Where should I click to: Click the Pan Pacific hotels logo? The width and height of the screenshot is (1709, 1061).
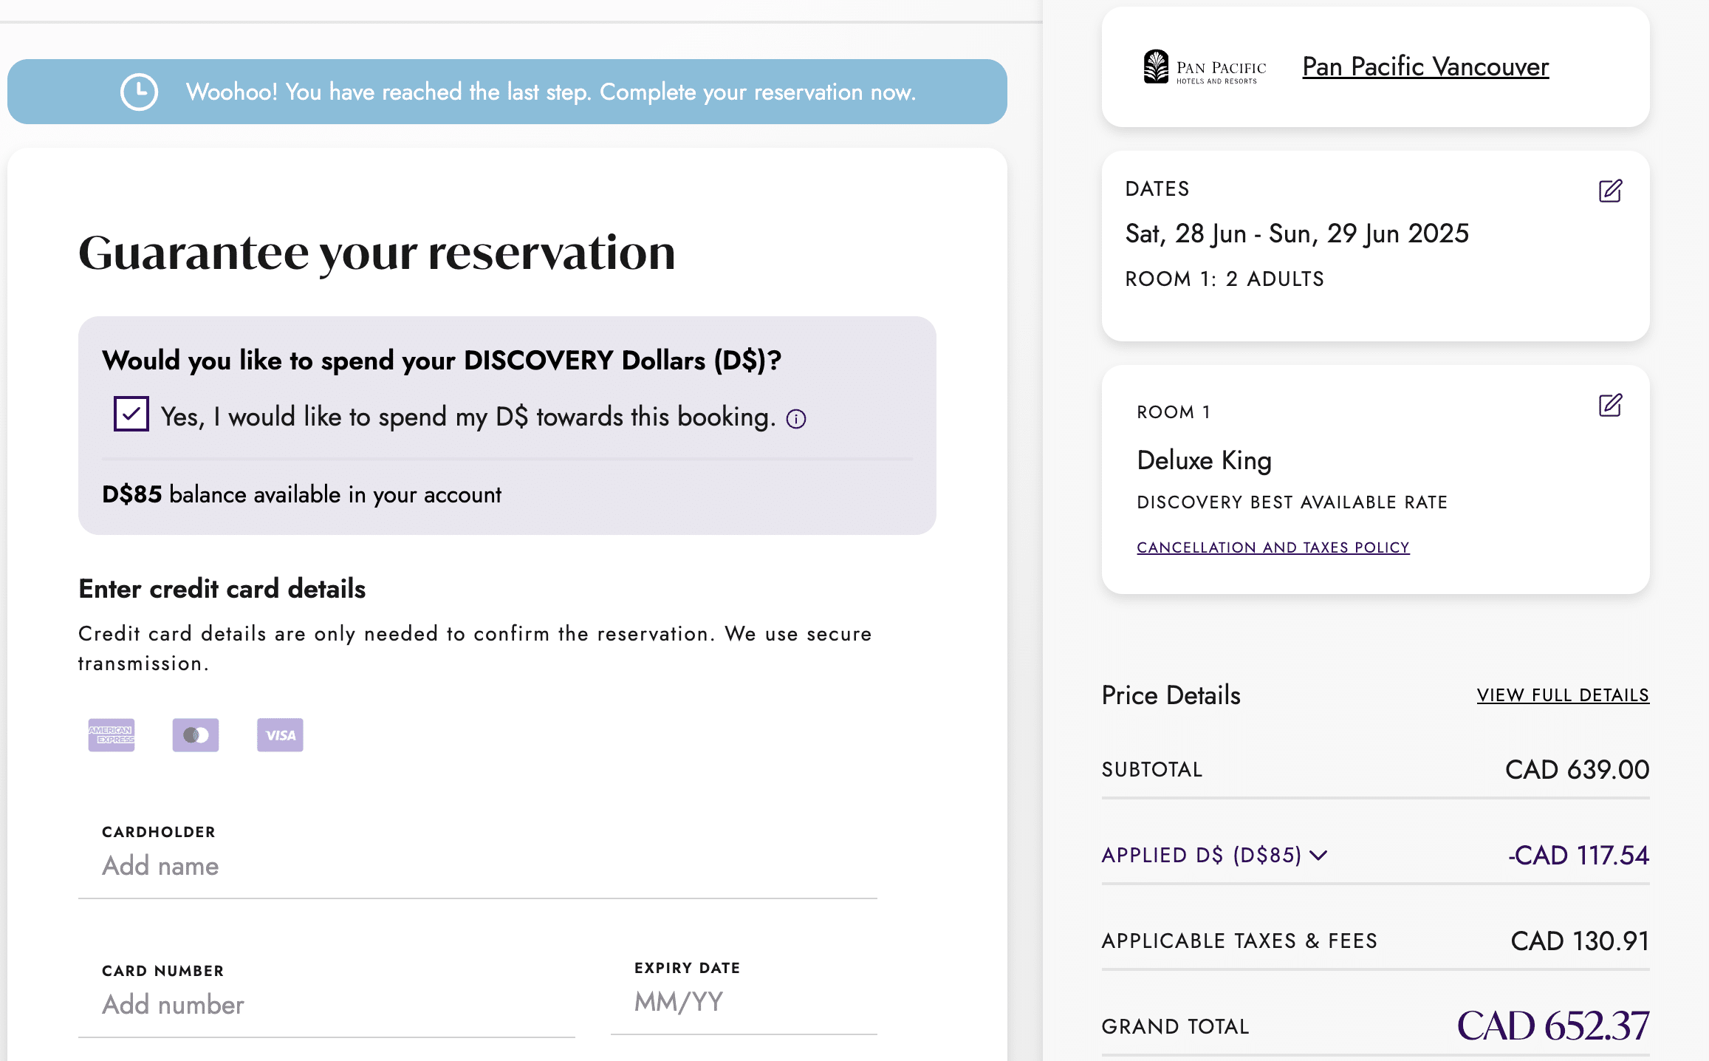1202,67
